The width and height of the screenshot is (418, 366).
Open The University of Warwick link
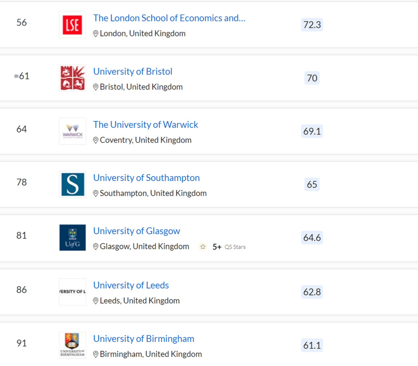146,125
